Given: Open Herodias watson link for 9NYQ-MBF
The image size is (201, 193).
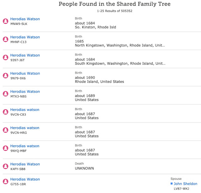Looking at the screenshot, I should (25, 146).
